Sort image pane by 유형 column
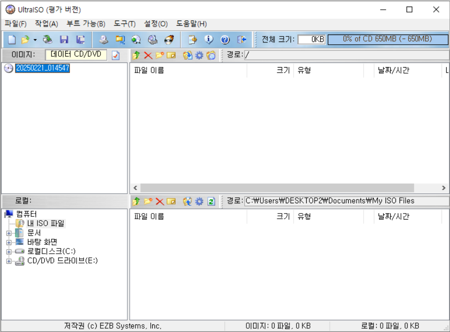Viewport: 450px width, 332px height. point(328,70)
